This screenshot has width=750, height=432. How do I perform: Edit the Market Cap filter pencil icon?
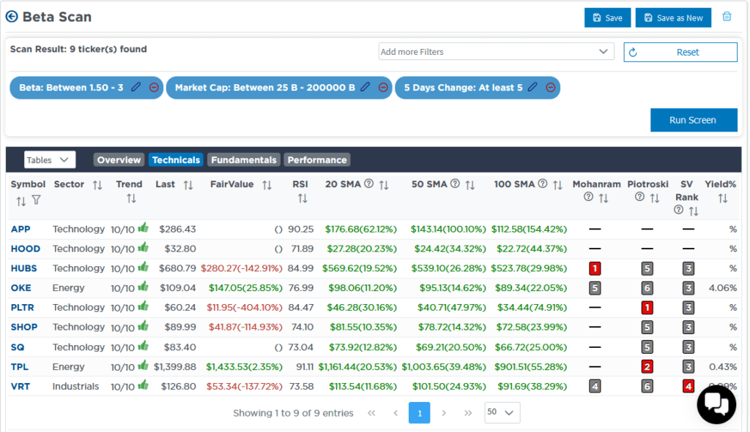(x=365, y=87)
